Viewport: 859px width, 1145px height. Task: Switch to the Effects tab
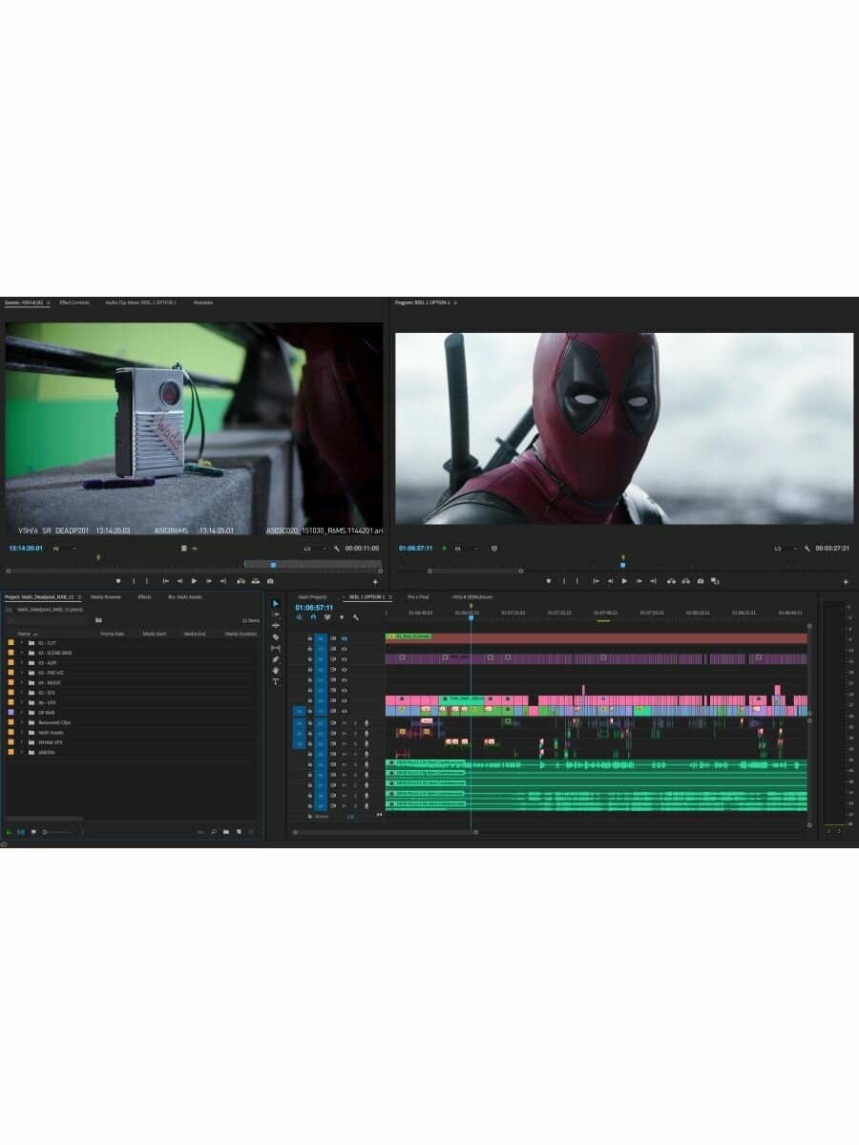(144, 597)
